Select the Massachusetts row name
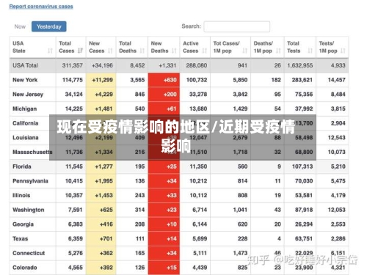The image size is (367, 275). 32,152
